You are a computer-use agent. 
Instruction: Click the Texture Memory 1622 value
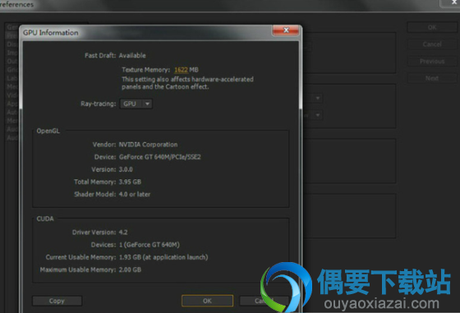pos(181,70)
